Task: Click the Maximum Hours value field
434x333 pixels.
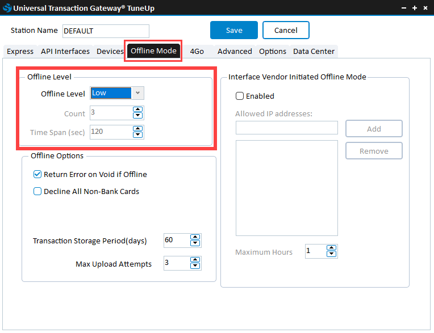Action: [x=315, y=251]
